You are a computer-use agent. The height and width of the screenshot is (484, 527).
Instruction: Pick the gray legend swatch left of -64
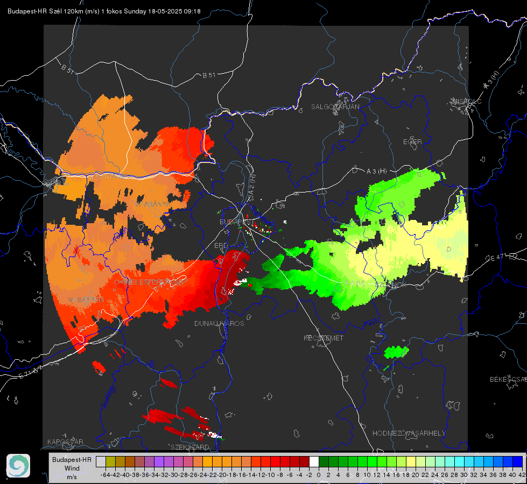101,461
